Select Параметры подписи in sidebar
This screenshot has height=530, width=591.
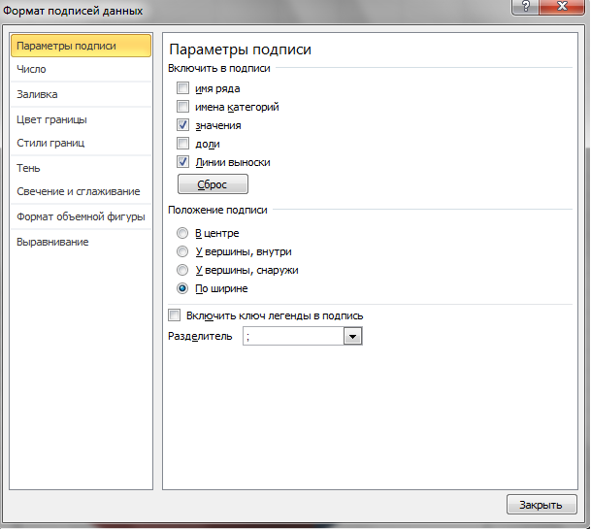tap(82, 46)
